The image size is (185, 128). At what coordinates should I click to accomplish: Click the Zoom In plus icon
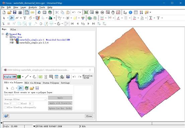tap(97, 12)
